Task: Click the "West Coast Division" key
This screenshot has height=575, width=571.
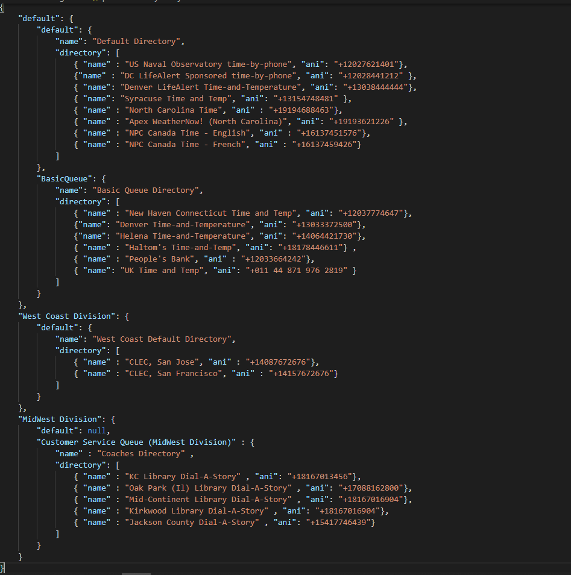Action: pyautogui.click(x=66, y=316)
